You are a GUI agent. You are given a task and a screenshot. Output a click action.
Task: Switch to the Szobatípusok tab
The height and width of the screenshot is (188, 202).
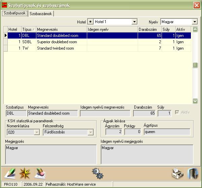[15, 13]
